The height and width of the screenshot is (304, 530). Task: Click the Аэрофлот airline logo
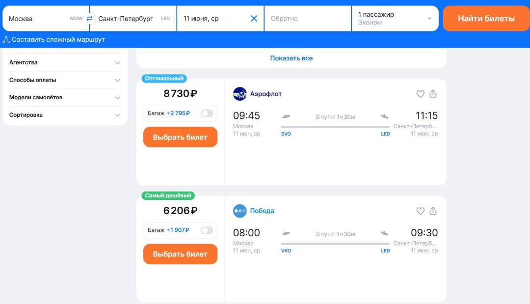pos(239,94)
